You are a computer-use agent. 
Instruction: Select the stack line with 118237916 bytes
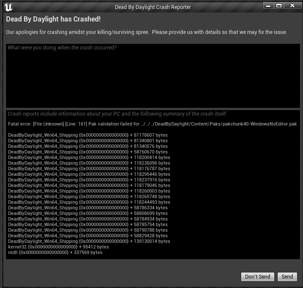tap(89, 180)
